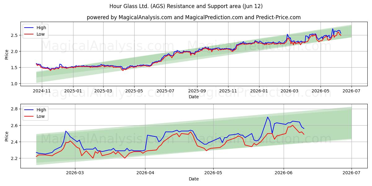
Task: Click the bottom chart's '2026-05' tick label
Action: coord(213,173)
